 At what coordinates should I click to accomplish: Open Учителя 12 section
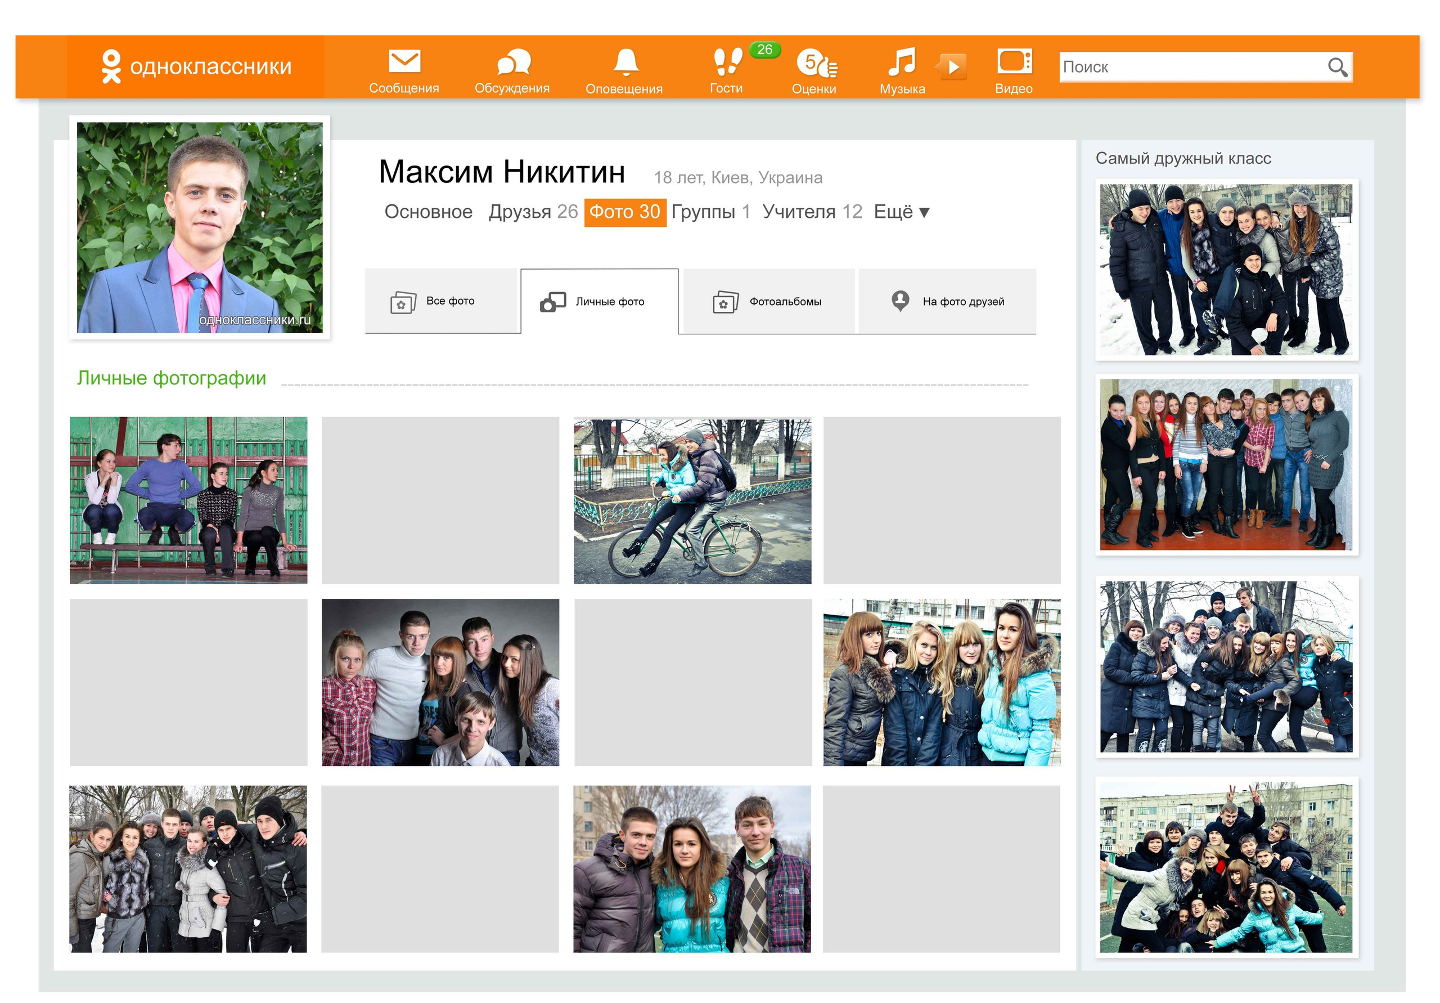coord(812,212)
